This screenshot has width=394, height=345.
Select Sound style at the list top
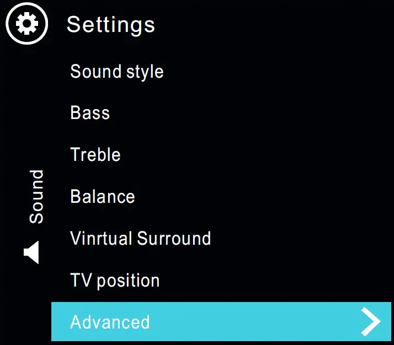117,72
